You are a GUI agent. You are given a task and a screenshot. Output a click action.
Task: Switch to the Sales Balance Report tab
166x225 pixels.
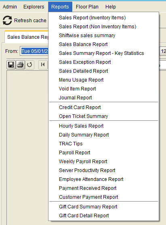(x=27, y=37)
